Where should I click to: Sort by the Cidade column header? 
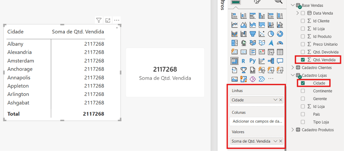coord(15,32)
